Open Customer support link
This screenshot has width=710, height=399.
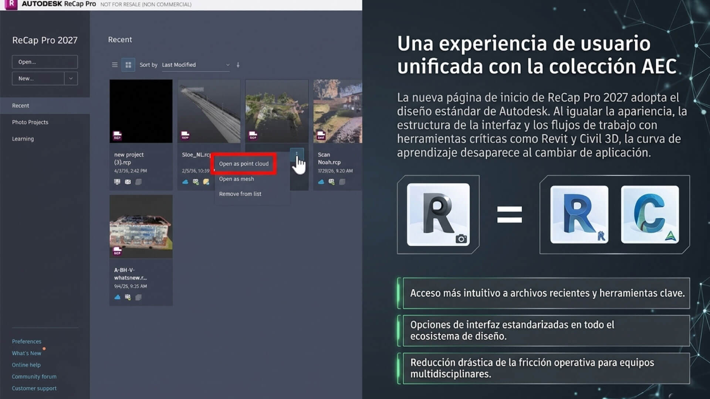click(x=34, y=388)
